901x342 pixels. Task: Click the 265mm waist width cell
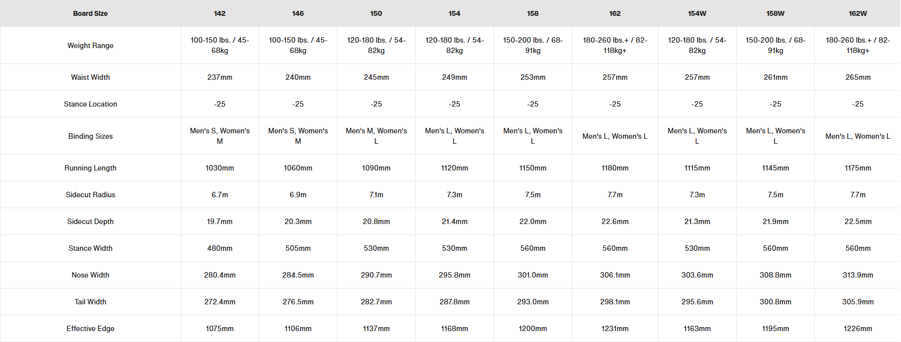(x=858, y=77)
